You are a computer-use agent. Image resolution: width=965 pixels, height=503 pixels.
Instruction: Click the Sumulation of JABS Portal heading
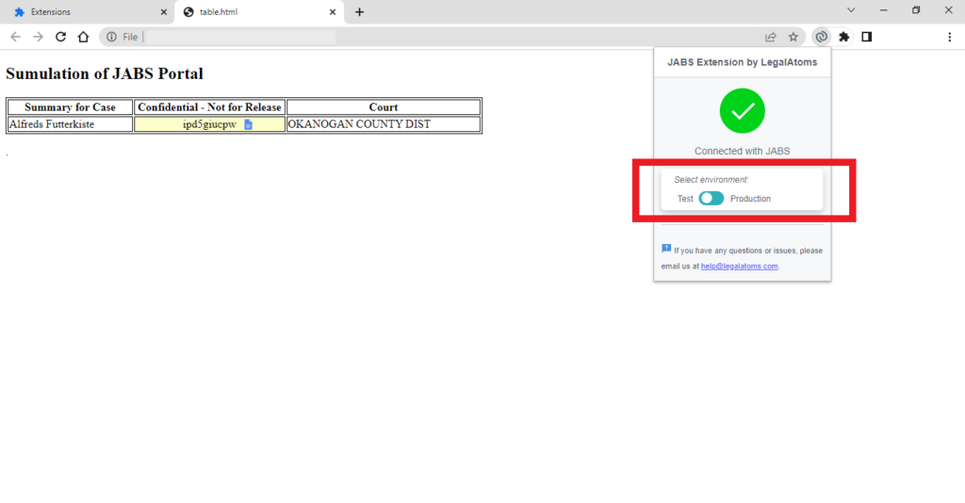coord(105,73)
